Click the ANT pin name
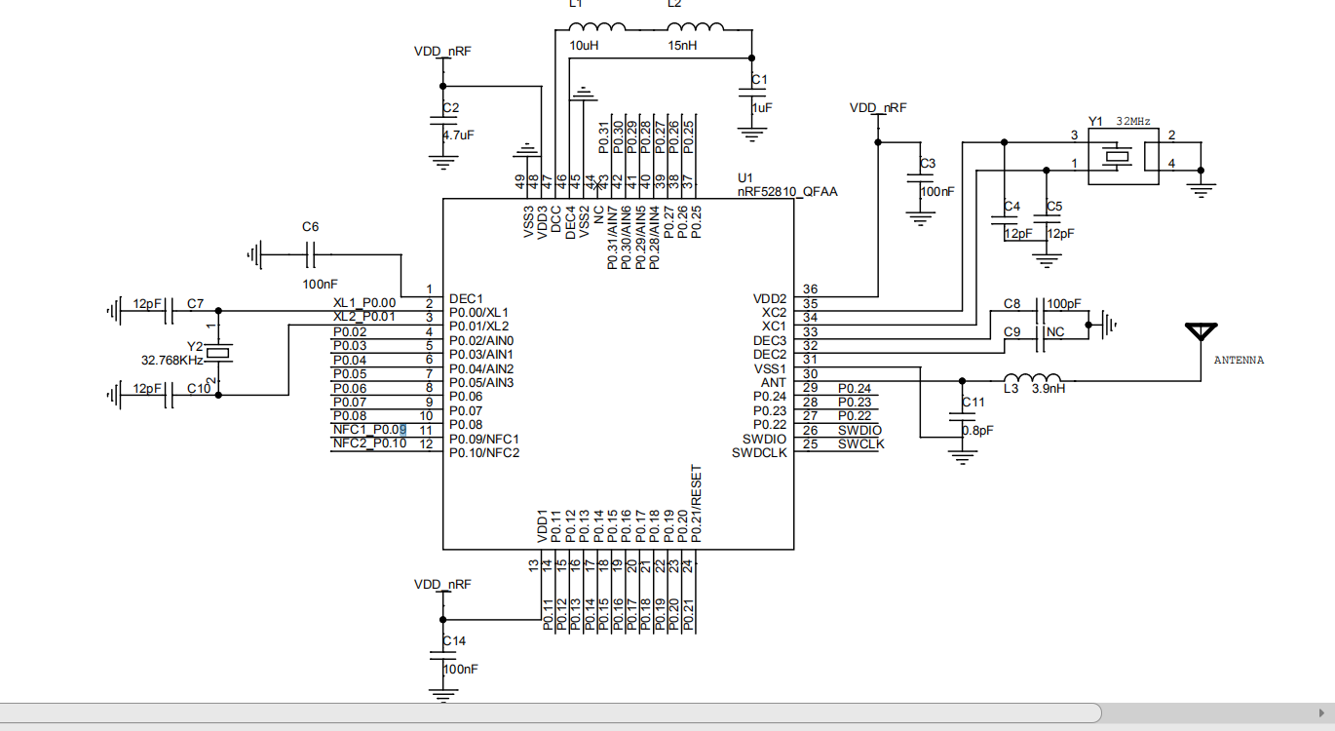This screenshot has height=731, width=1335. click(x=774, y=382)
